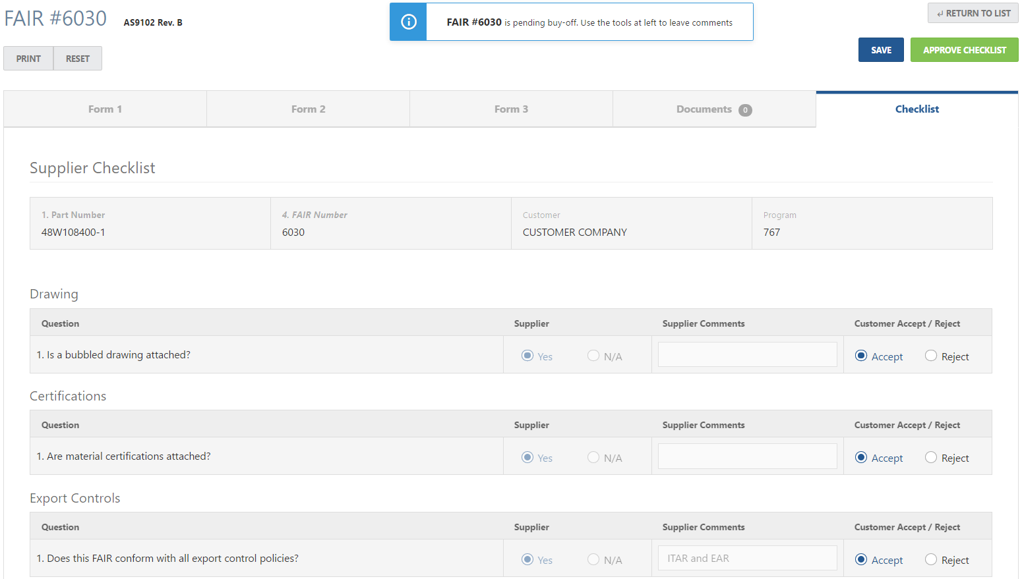Select Reject for material certifications question
The height and width of the screenshot is (579, 1022).
coord(931,457)
